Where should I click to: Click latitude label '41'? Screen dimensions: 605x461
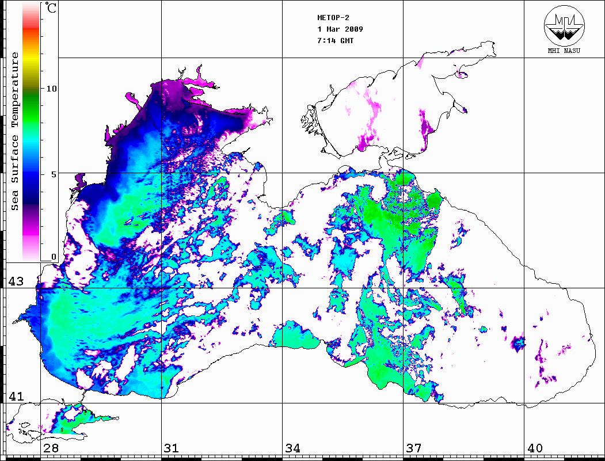click(x=16, y=396)
